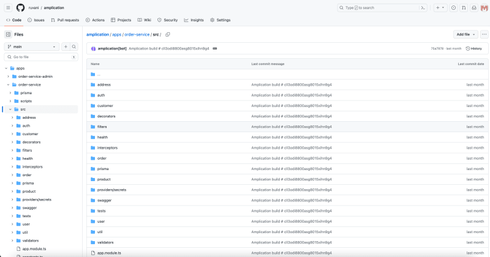The height and width of the screenshot is (257, 490).
Task: Click the amplication breadcrumb link
Action: [x=97, y=35]
